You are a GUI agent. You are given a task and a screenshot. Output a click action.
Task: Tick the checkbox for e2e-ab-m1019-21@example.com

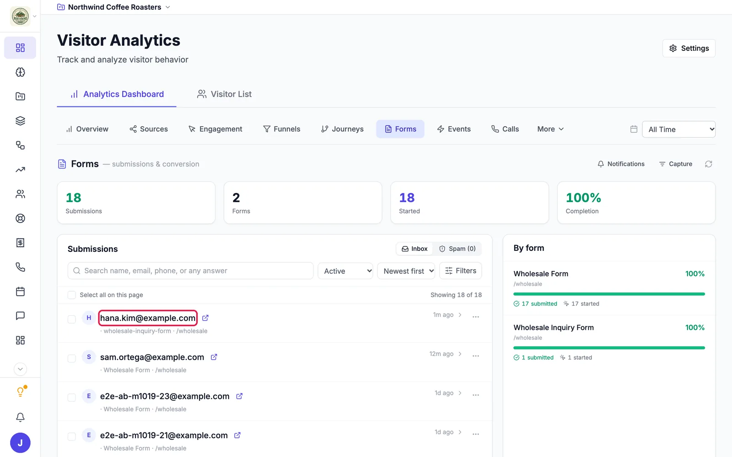(x=72, y=436)
